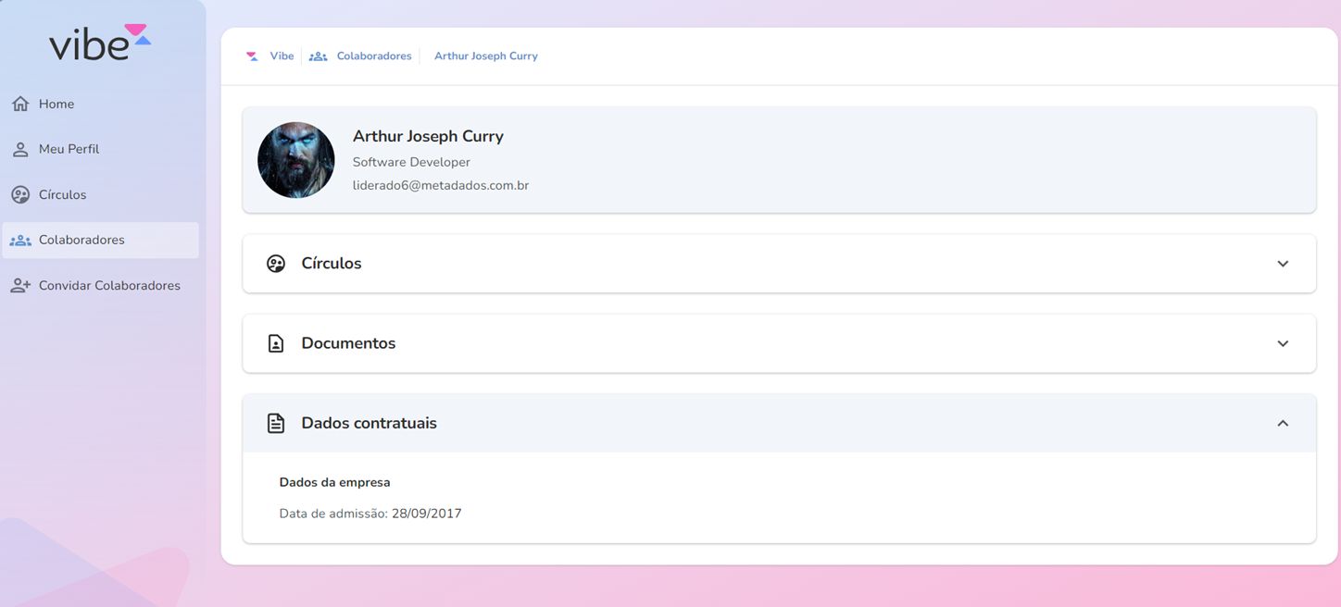Click the profile name Arthur Joseph Curry
Image resolution: width=1341 pixels, height=607 pixels.
428,136
